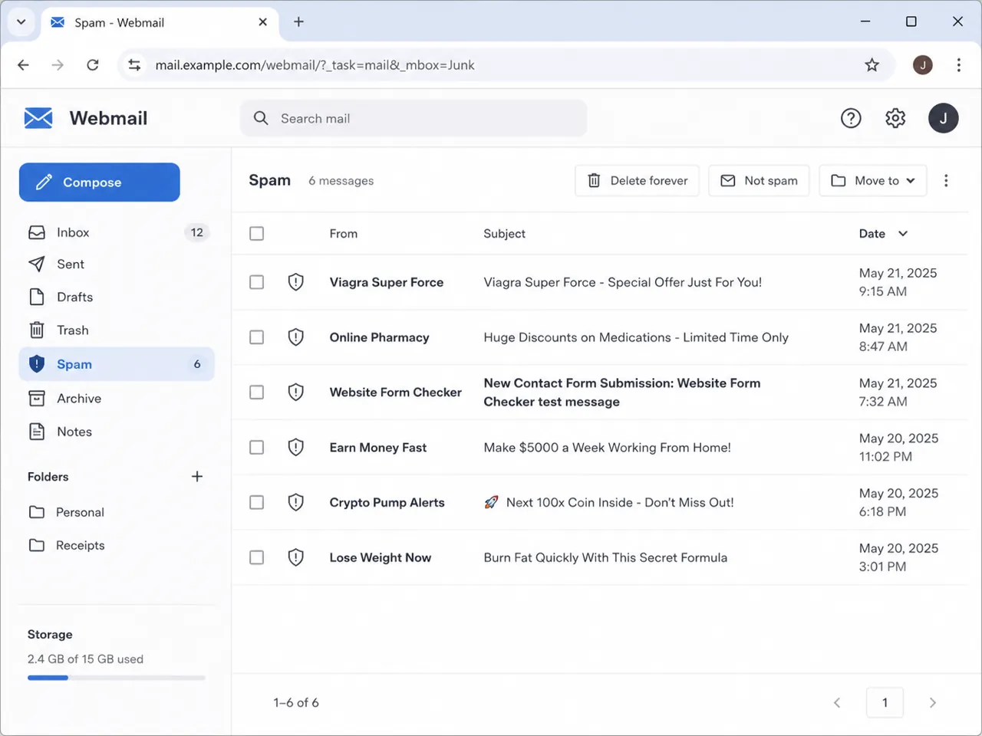The width and height of the screenshot is (982, 736).
Task: Click the Search mail field
Action: tap(414, 118)
